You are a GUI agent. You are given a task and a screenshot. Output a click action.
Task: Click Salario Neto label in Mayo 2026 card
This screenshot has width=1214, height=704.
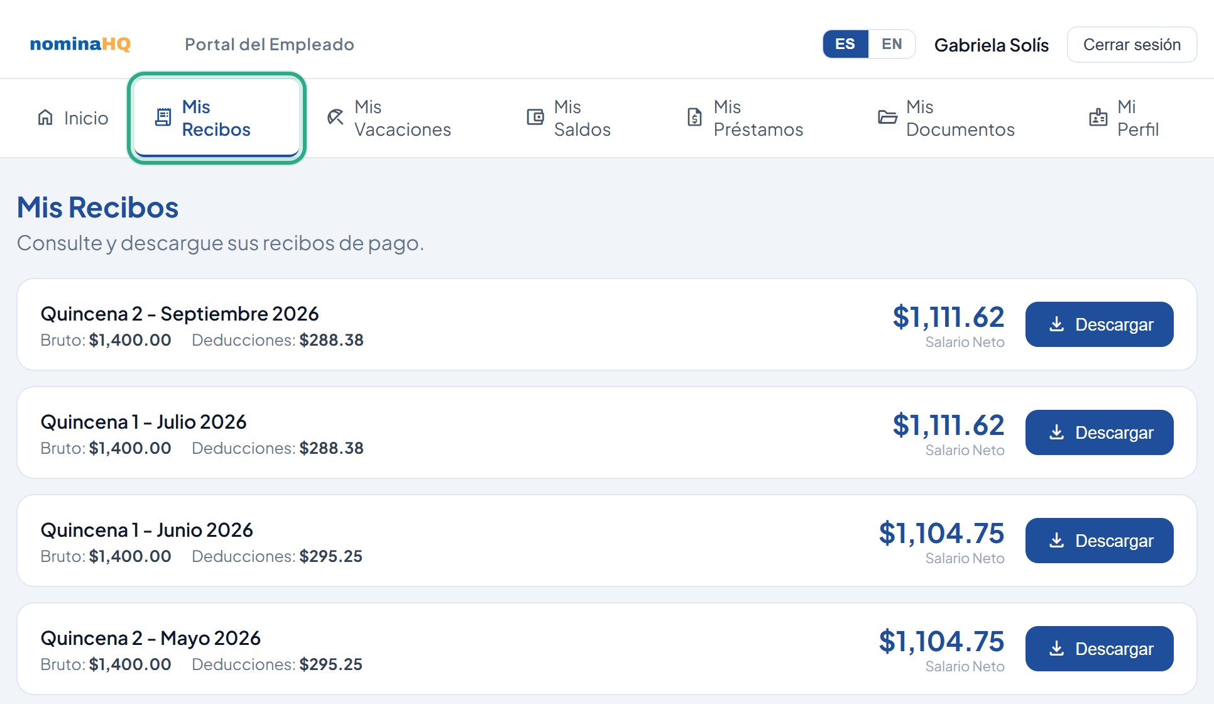(965, 667)
